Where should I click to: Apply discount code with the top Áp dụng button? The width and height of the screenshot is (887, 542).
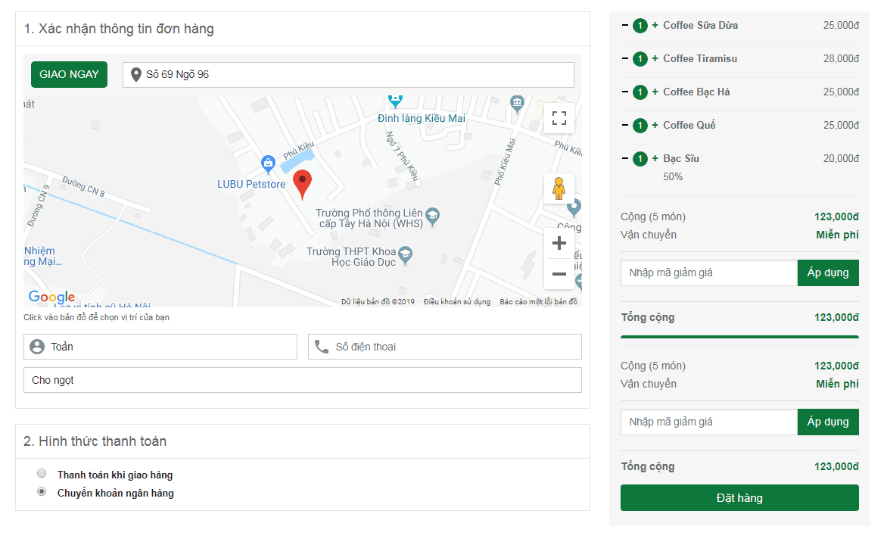click(828, 273)
